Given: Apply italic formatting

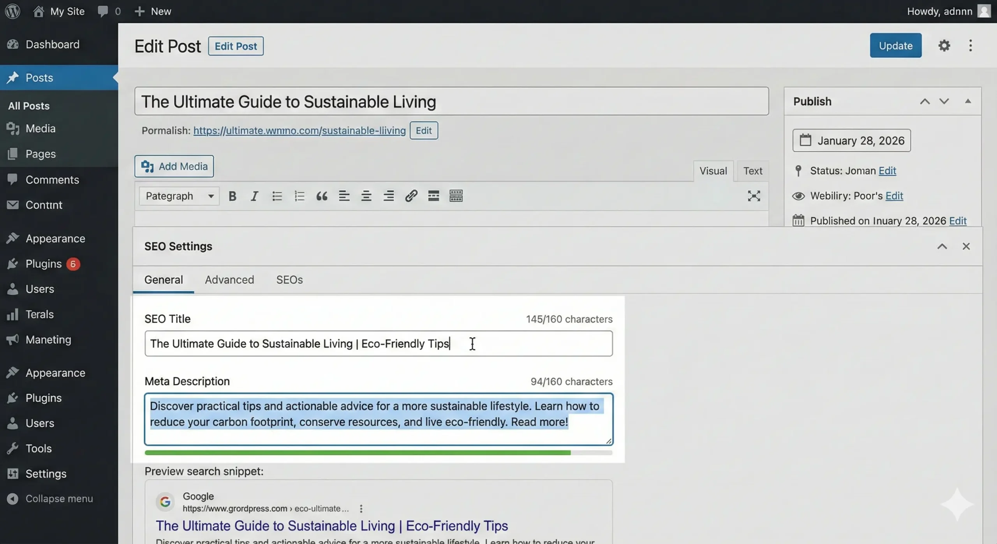Looking at the screenshot, I should [x=254, y=196].
